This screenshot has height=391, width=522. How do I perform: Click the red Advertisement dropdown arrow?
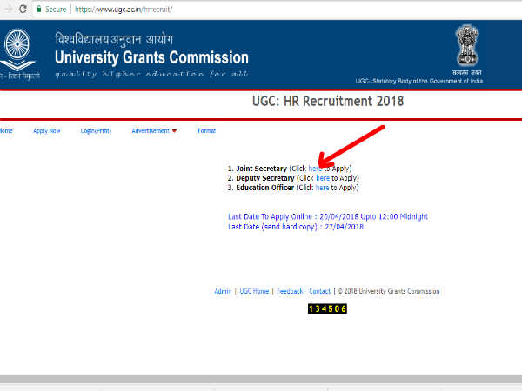(174, 131)
